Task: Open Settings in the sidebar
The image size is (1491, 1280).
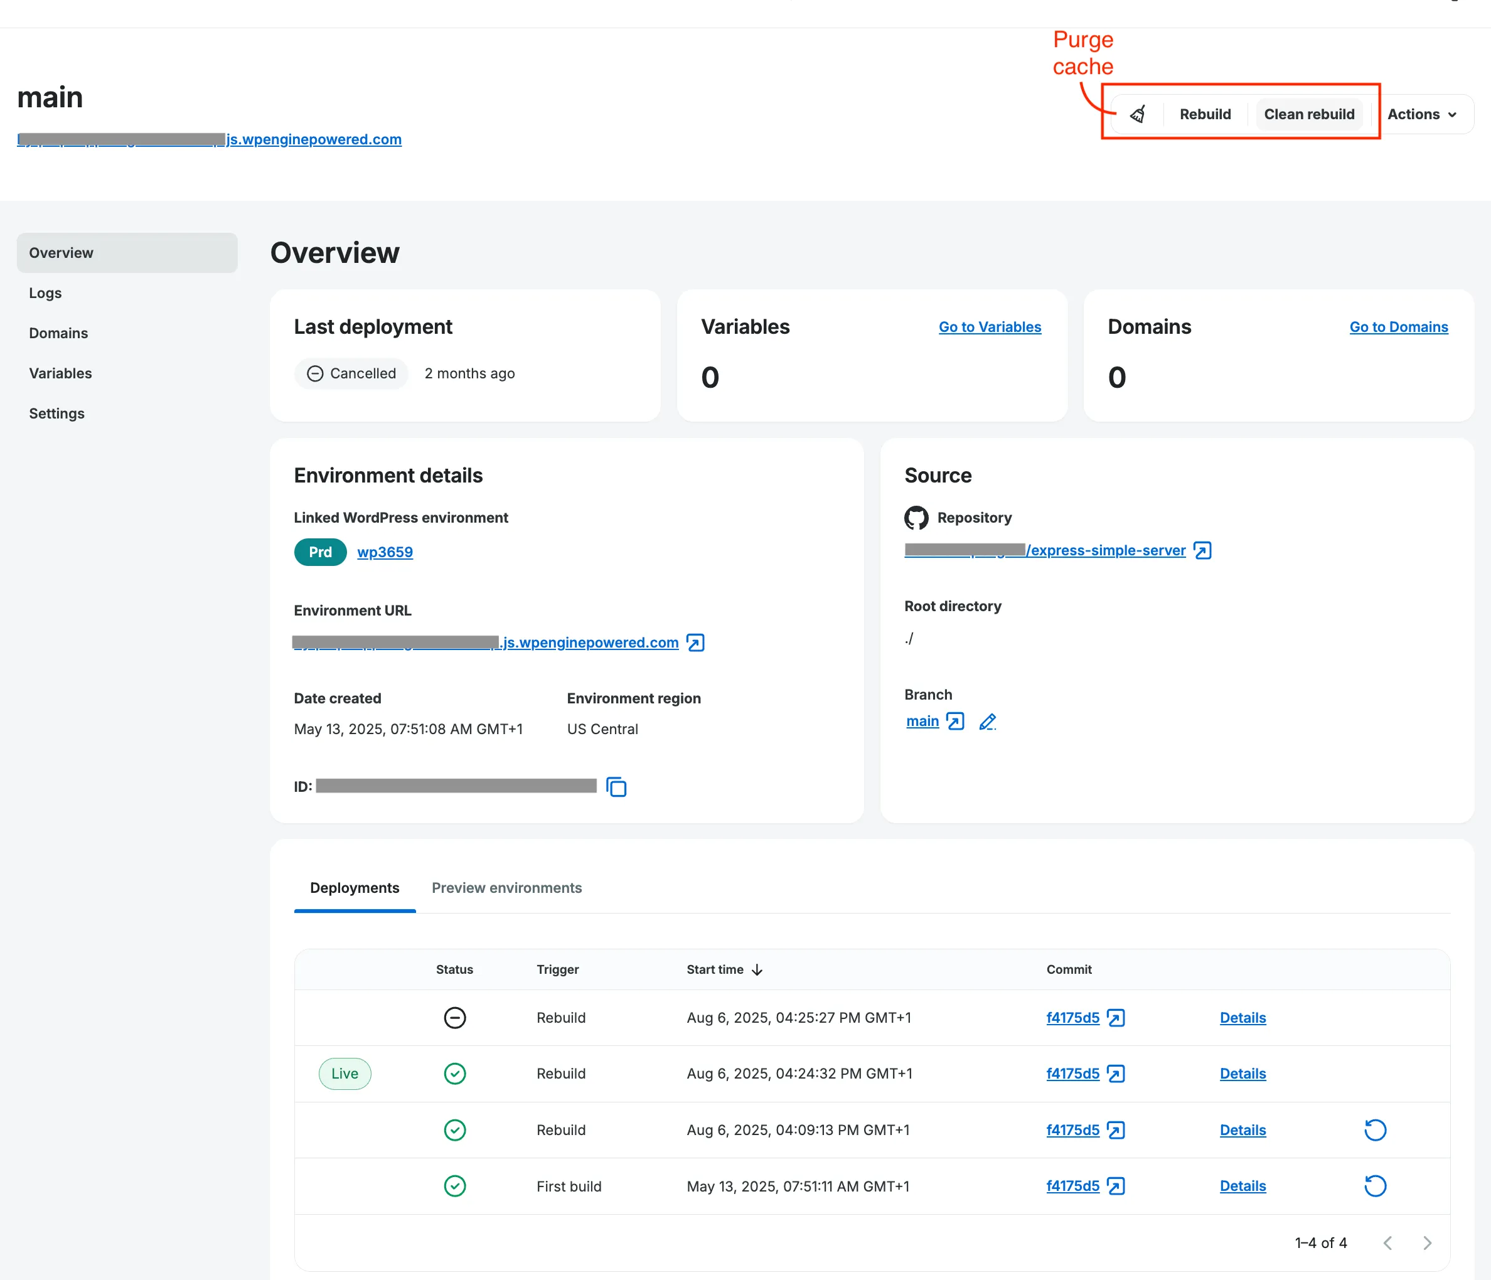Action: (57, 413)
